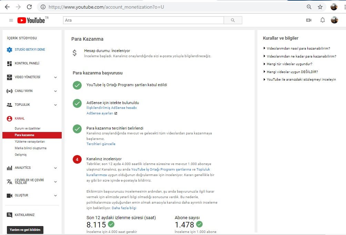Image resolution: width=346 pixels, height=235 pixels.
Task: Click the Studio Beta gear icon
Action: tap(10, 50)
